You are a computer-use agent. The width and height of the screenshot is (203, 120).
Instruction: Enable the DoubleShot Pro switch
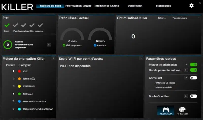(x=194, y=96)
